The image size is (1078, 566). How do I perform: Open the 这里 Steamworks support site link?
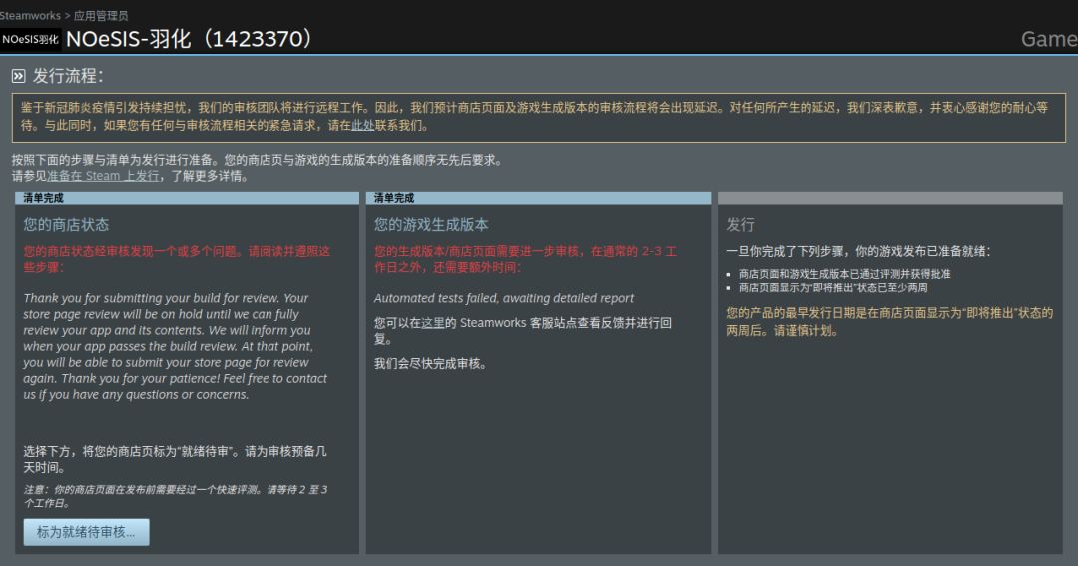432,323
